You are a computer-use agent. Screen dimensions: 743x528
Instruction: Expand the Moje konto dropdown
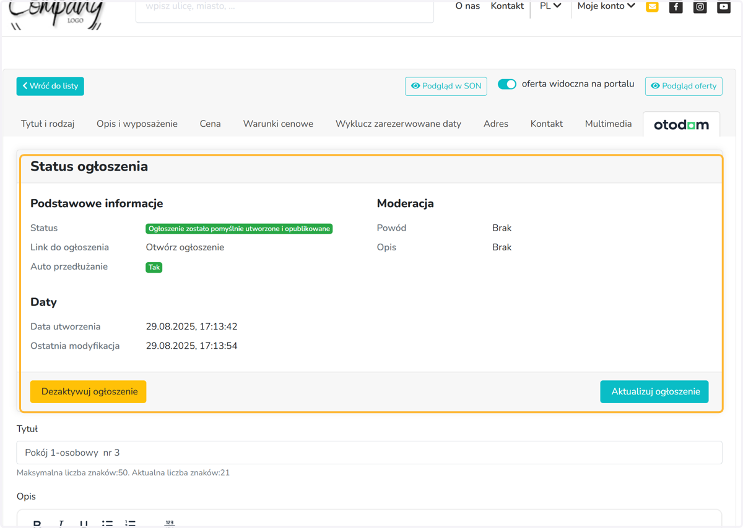pos(606,6)
